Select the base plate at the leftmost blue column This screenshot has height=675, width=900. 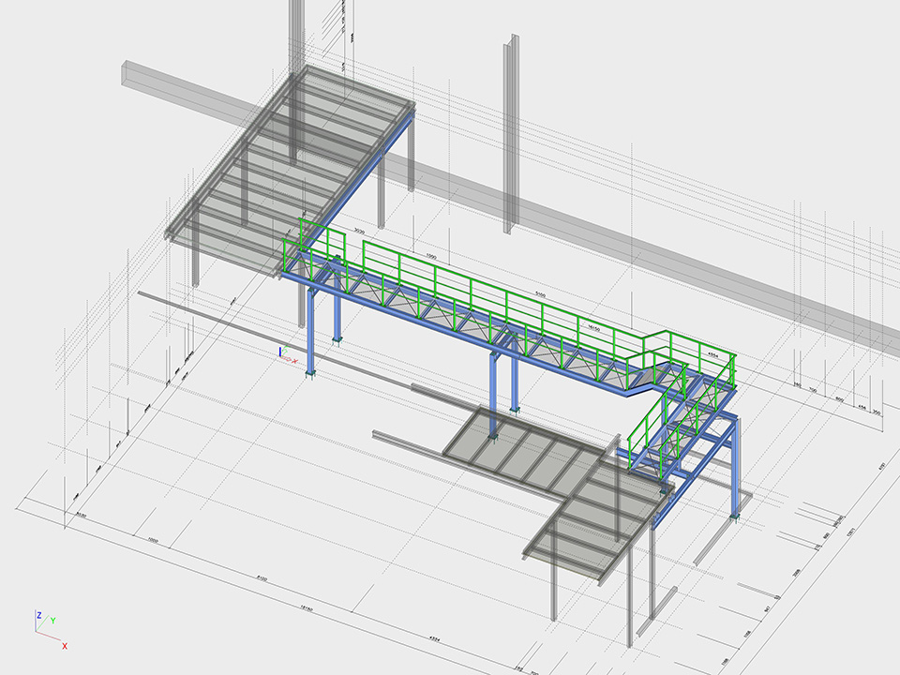pyautogui.click(x=310, y=375)
